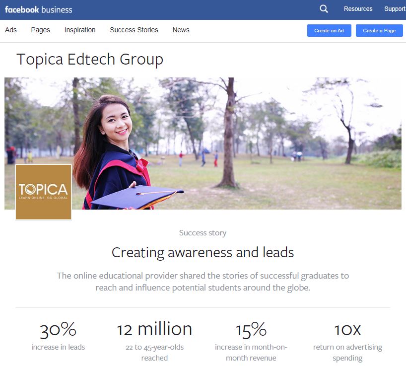406x368 pixels.
Task: Select the Success Stories tab
Action: pos(134,30)
